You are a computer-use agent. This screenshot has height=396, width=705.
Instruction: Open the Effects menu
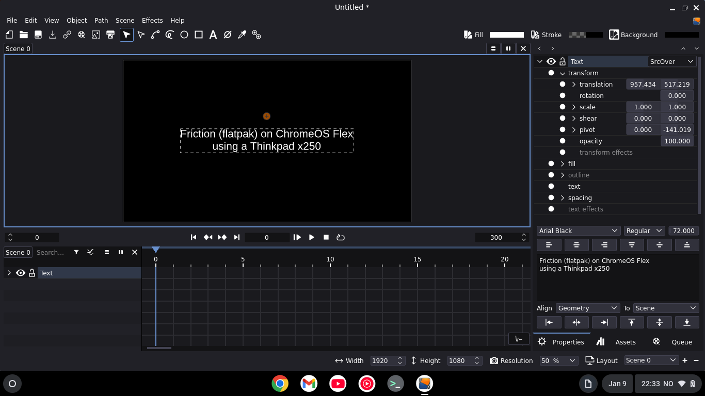(152, 20)
